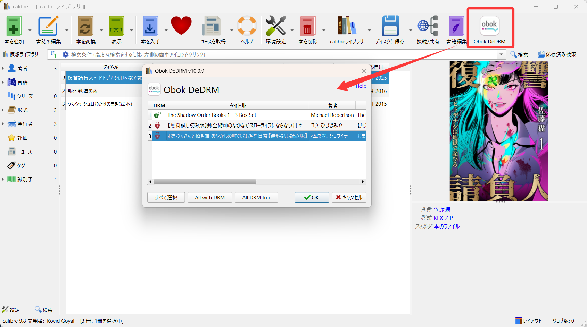Open the 接続/共有 connect and share icon
Image resolution: width=587 pixels, height=327 pixels.
click(x=428, y=26)
